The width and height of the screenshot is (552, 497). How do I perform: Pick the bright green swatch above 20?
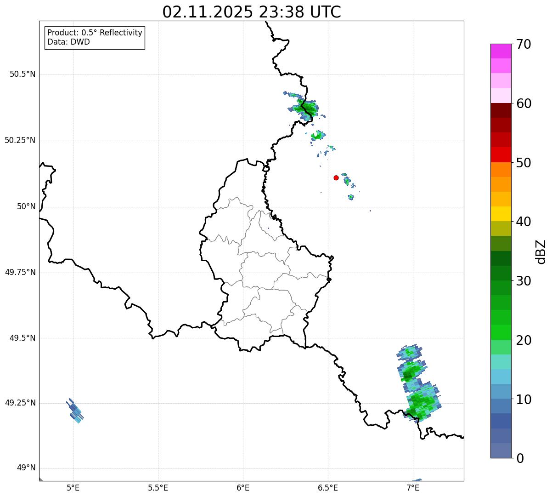point(501,332)
